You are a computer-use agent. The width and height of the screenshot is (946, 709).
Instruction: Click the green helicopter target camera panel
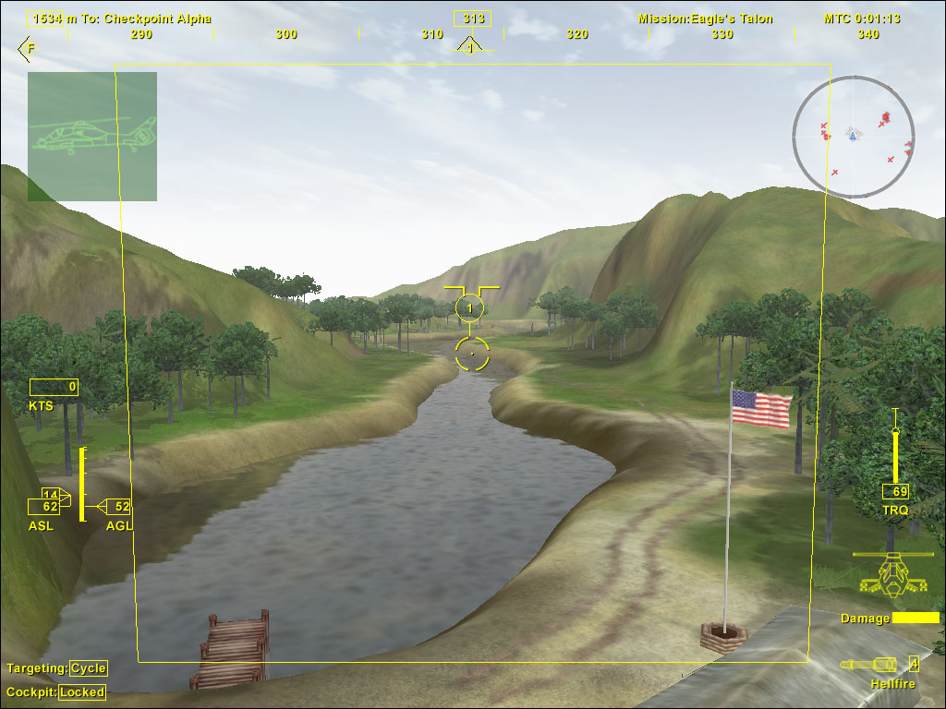[91, 137]
